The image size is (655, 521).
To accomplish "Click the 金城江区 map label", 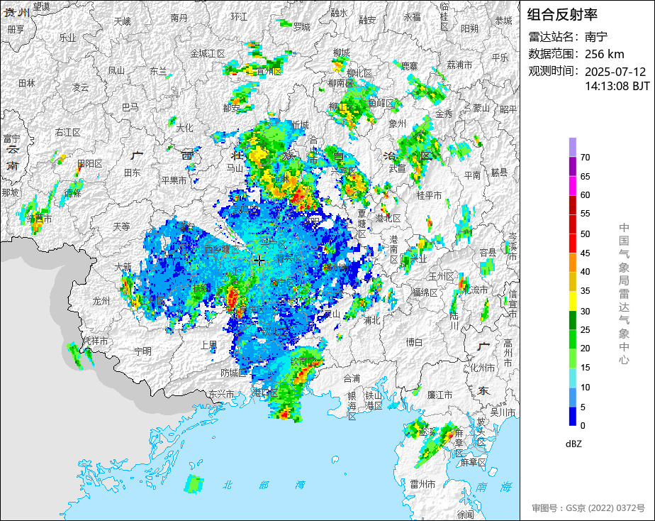I will pyautogui.click(x=208, y=53).
